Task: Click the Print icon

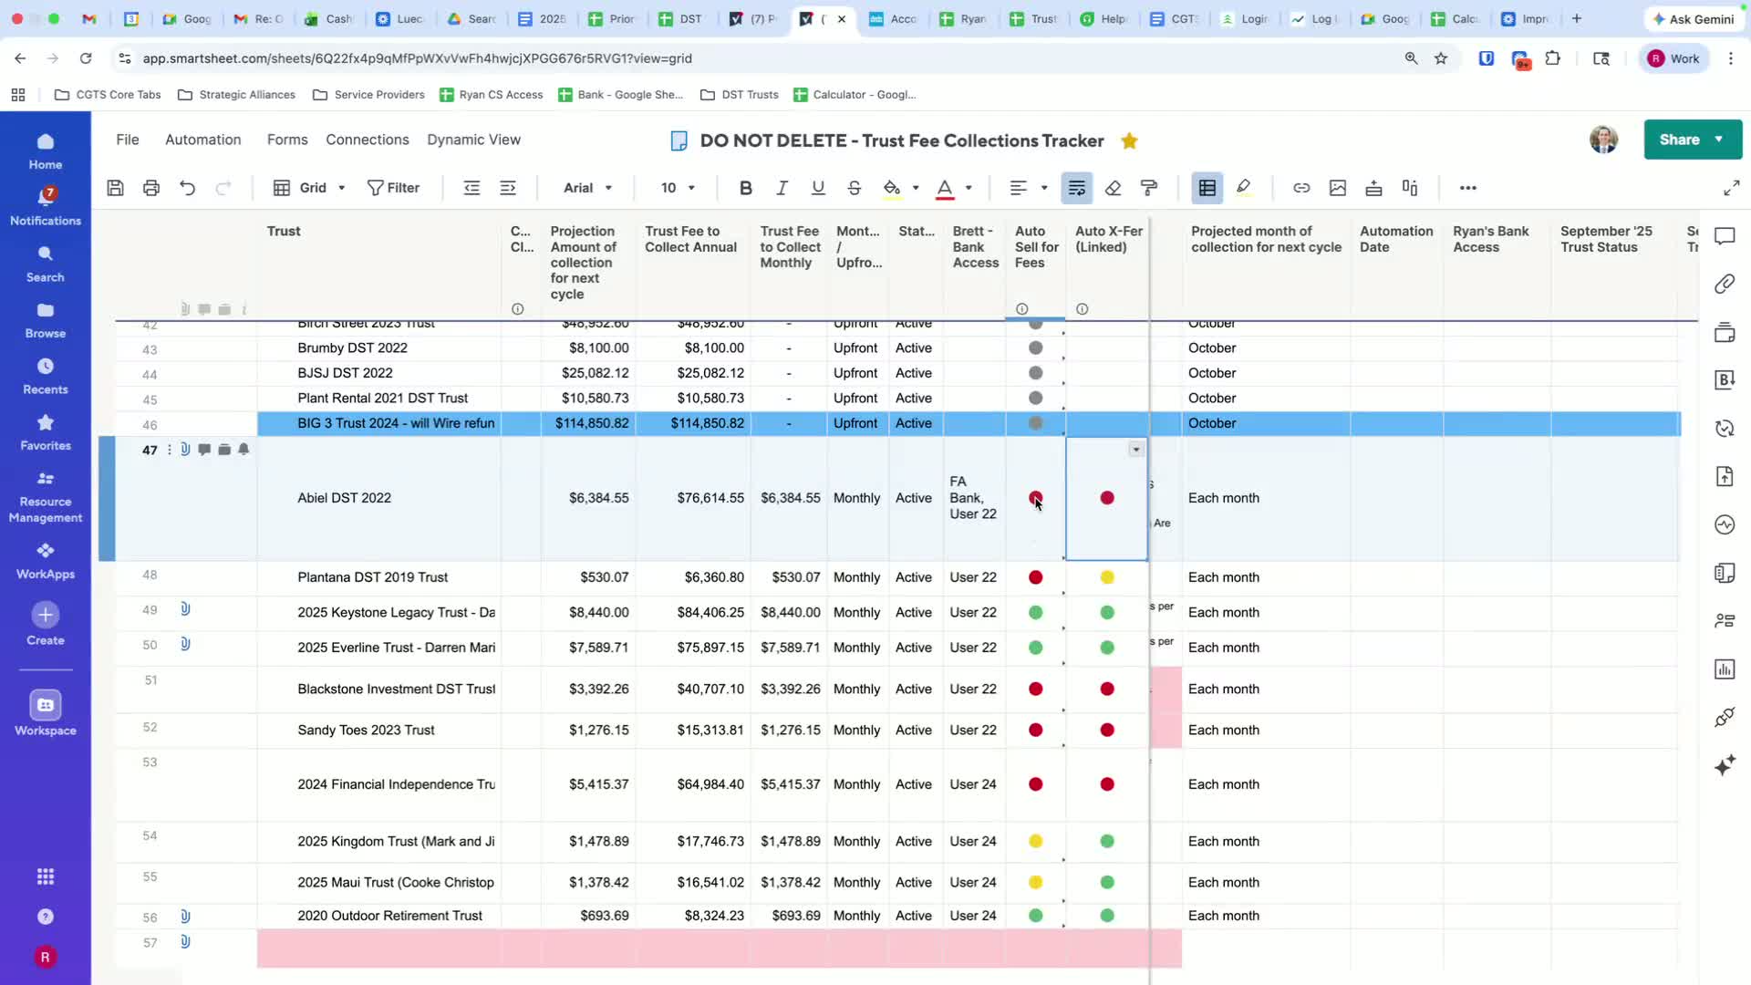Action: 151,188
